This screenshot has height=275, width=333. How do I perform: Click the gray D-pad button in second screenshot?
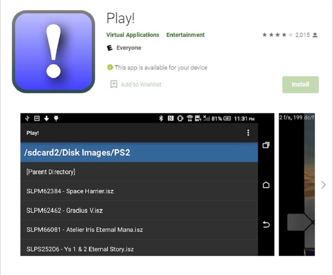point(299,222)
